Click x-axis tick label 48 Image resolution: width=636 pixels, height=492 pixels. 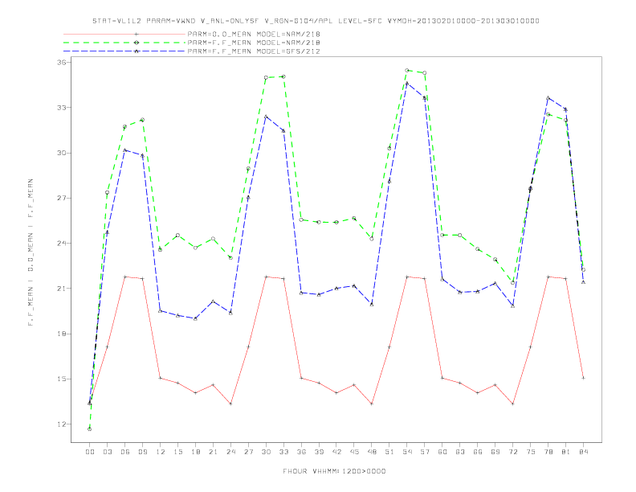pos(372,452)
